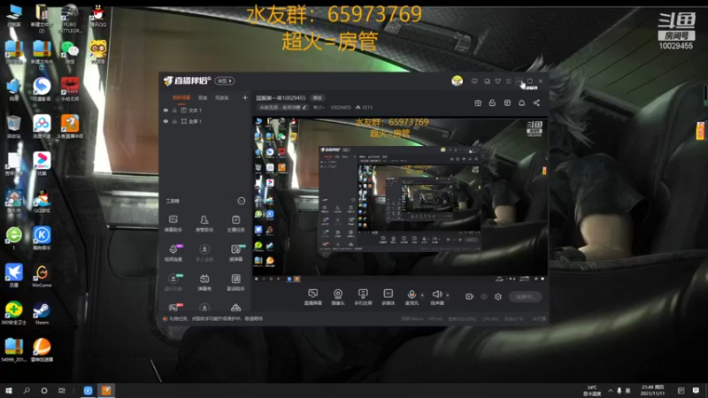Show hidden system tray icons
This screenshot has width=708, height=398.
tap(611, 390)
